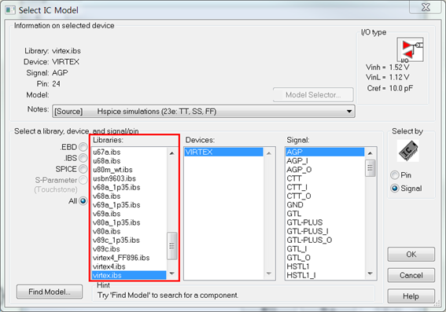Click the Find Model... button
The width and height of the screenshot is (446, 312).
click(50, 292)
